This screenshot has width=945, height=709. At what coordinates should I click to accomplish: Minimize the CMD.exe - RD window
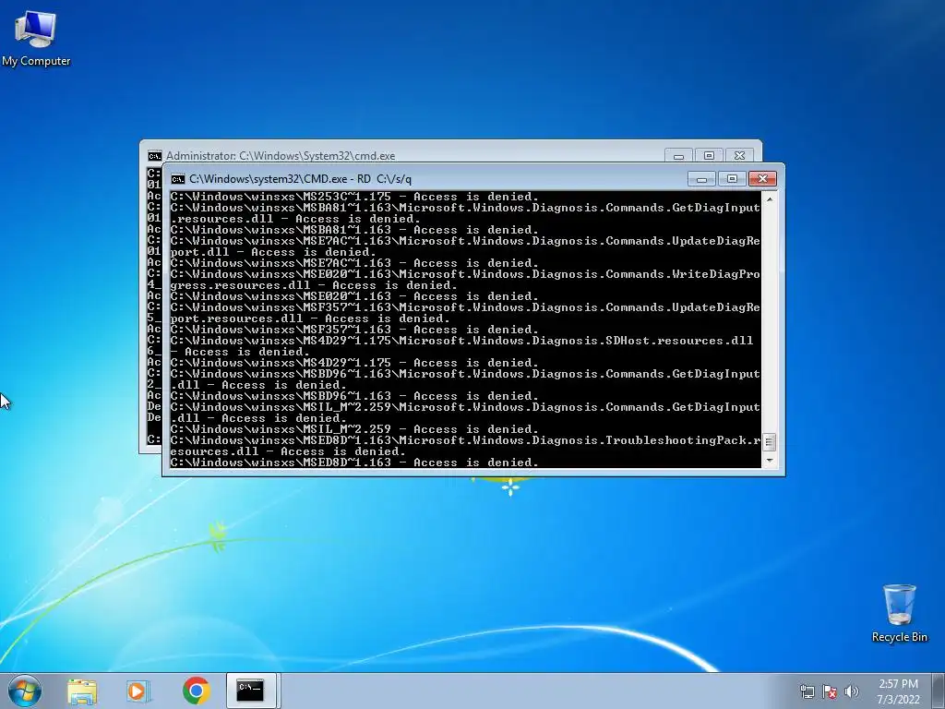click(x=701, y=179)
